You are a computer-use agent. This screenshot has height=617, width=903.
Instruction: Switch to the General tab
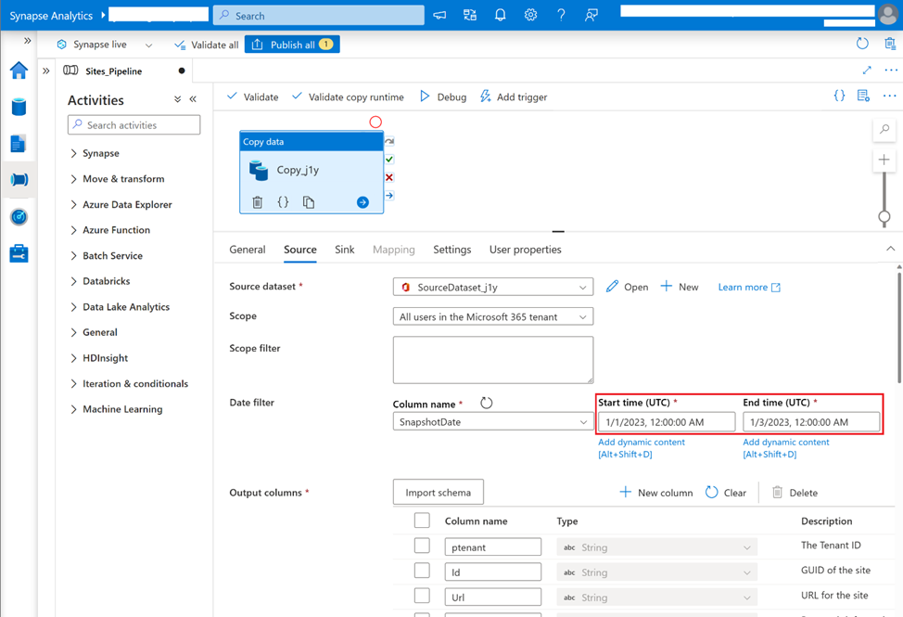248,250
